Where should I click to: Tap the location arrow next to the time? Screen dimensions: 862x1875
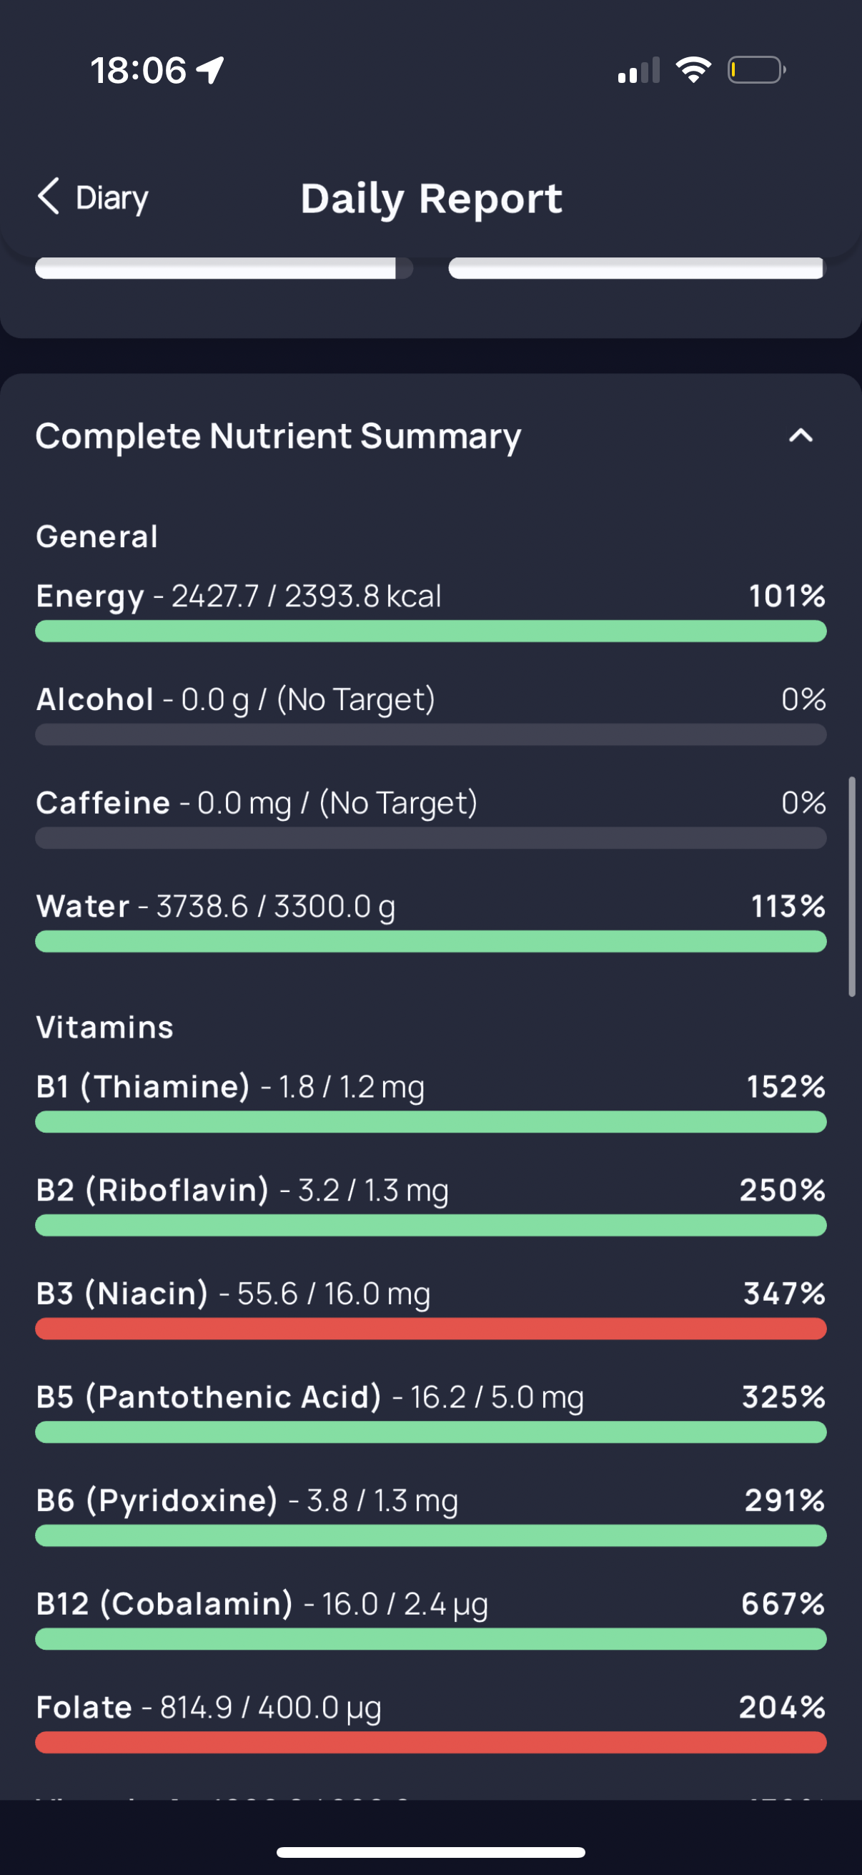click(x=211, y=71)
